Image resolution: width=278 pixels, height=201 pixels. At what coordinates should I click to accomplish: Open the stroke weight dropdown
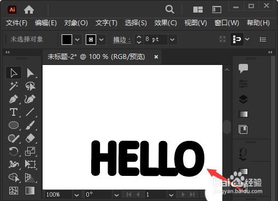[172, 39]
